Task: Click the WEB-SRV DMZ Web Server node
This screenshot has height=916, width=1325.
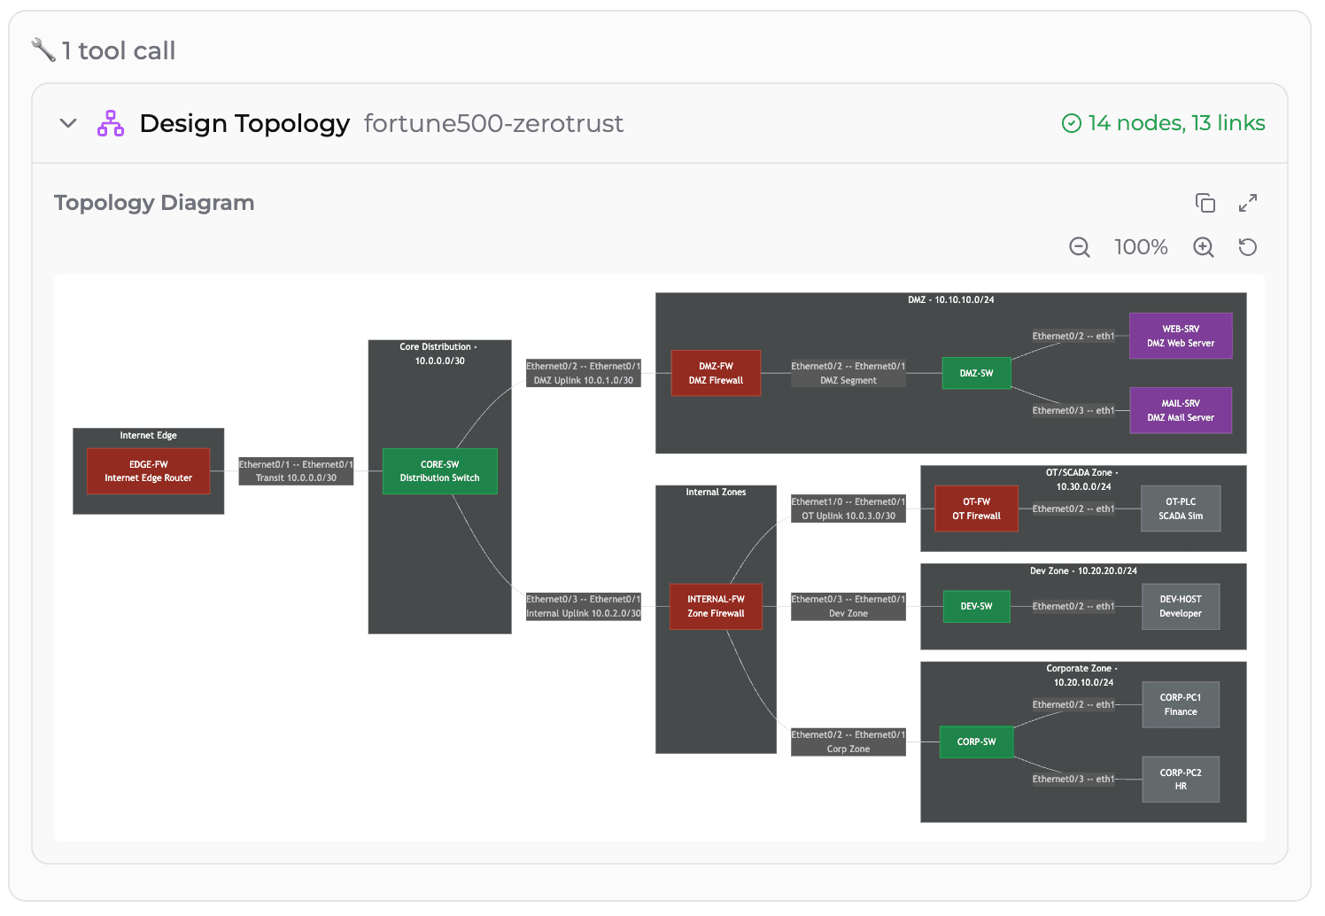Action: click(x=1181, y=336)
